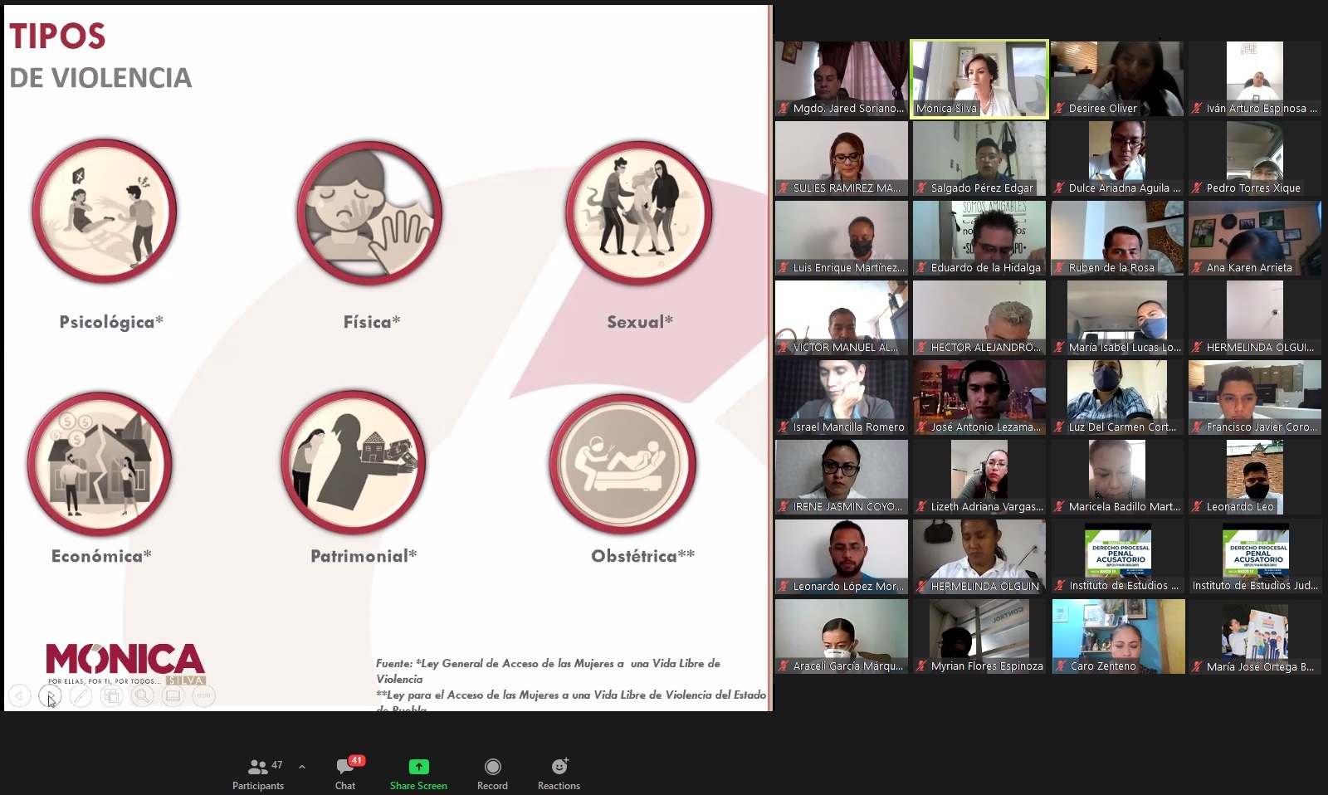Click the 'Sexual*' slide label

(640, 322)
